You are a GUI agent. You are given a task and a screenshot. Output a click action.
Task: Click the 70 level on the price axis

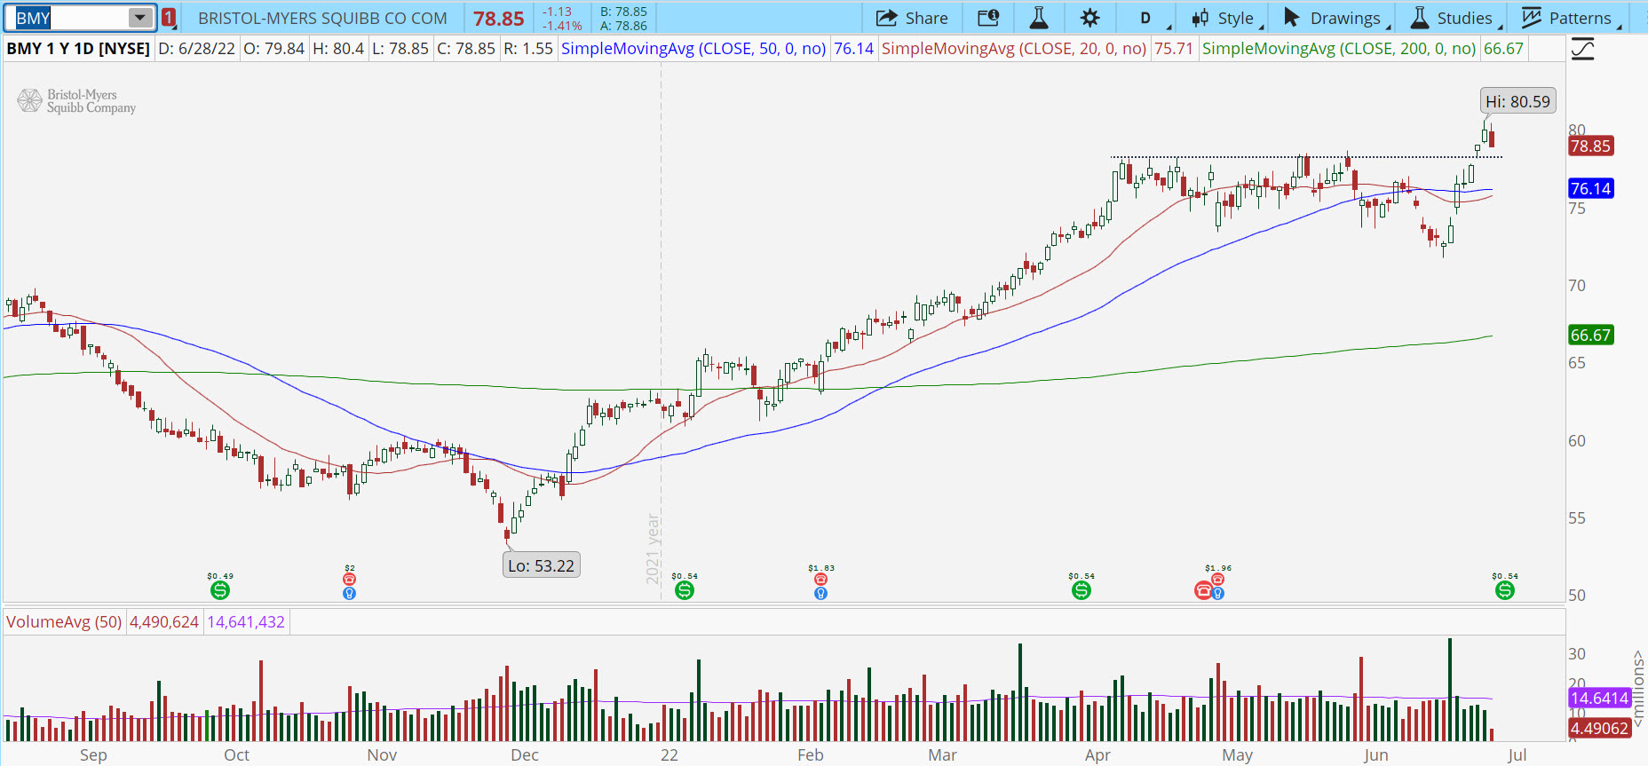1576,285
